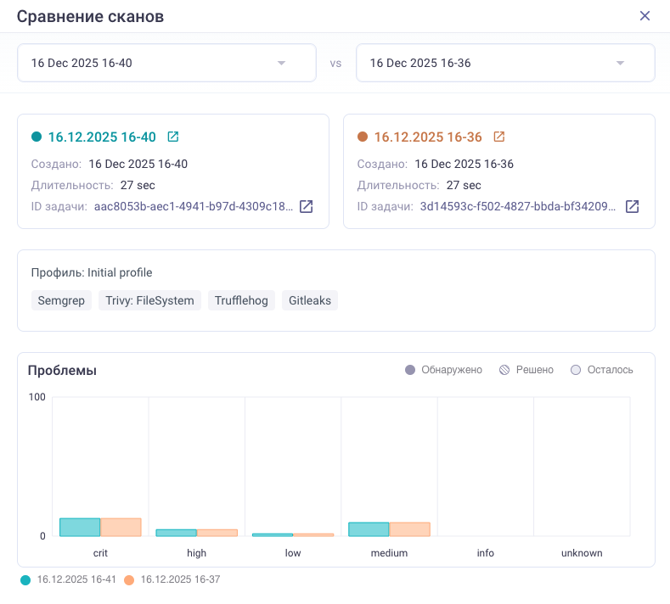This screenshot has height=604, width=670.
Task: Toggle the Осталось legend filter
Action: pos(602,370)
